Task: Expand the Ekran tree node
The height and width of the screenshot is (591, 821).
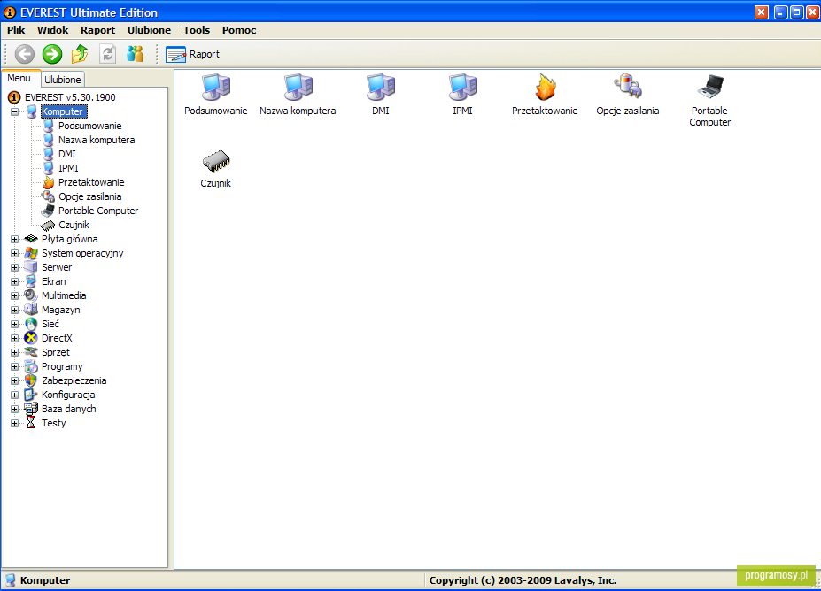Action: (x=15, y=281)
